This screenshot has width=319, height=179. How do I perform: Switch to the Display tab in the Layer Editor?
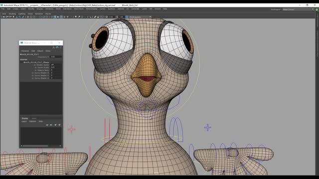(25, 118)
